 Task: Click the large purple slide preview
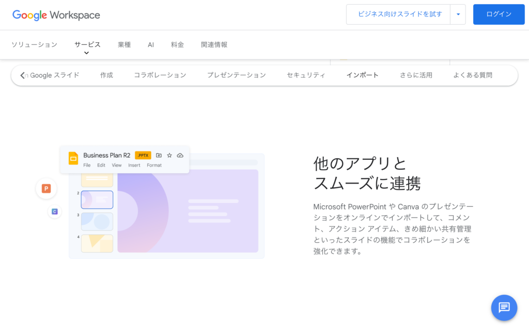point(188,211)
